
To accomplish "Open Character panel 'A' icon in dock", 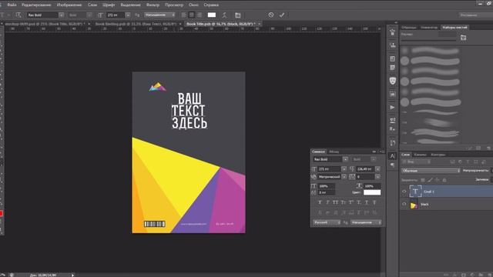I will point(392,155).
